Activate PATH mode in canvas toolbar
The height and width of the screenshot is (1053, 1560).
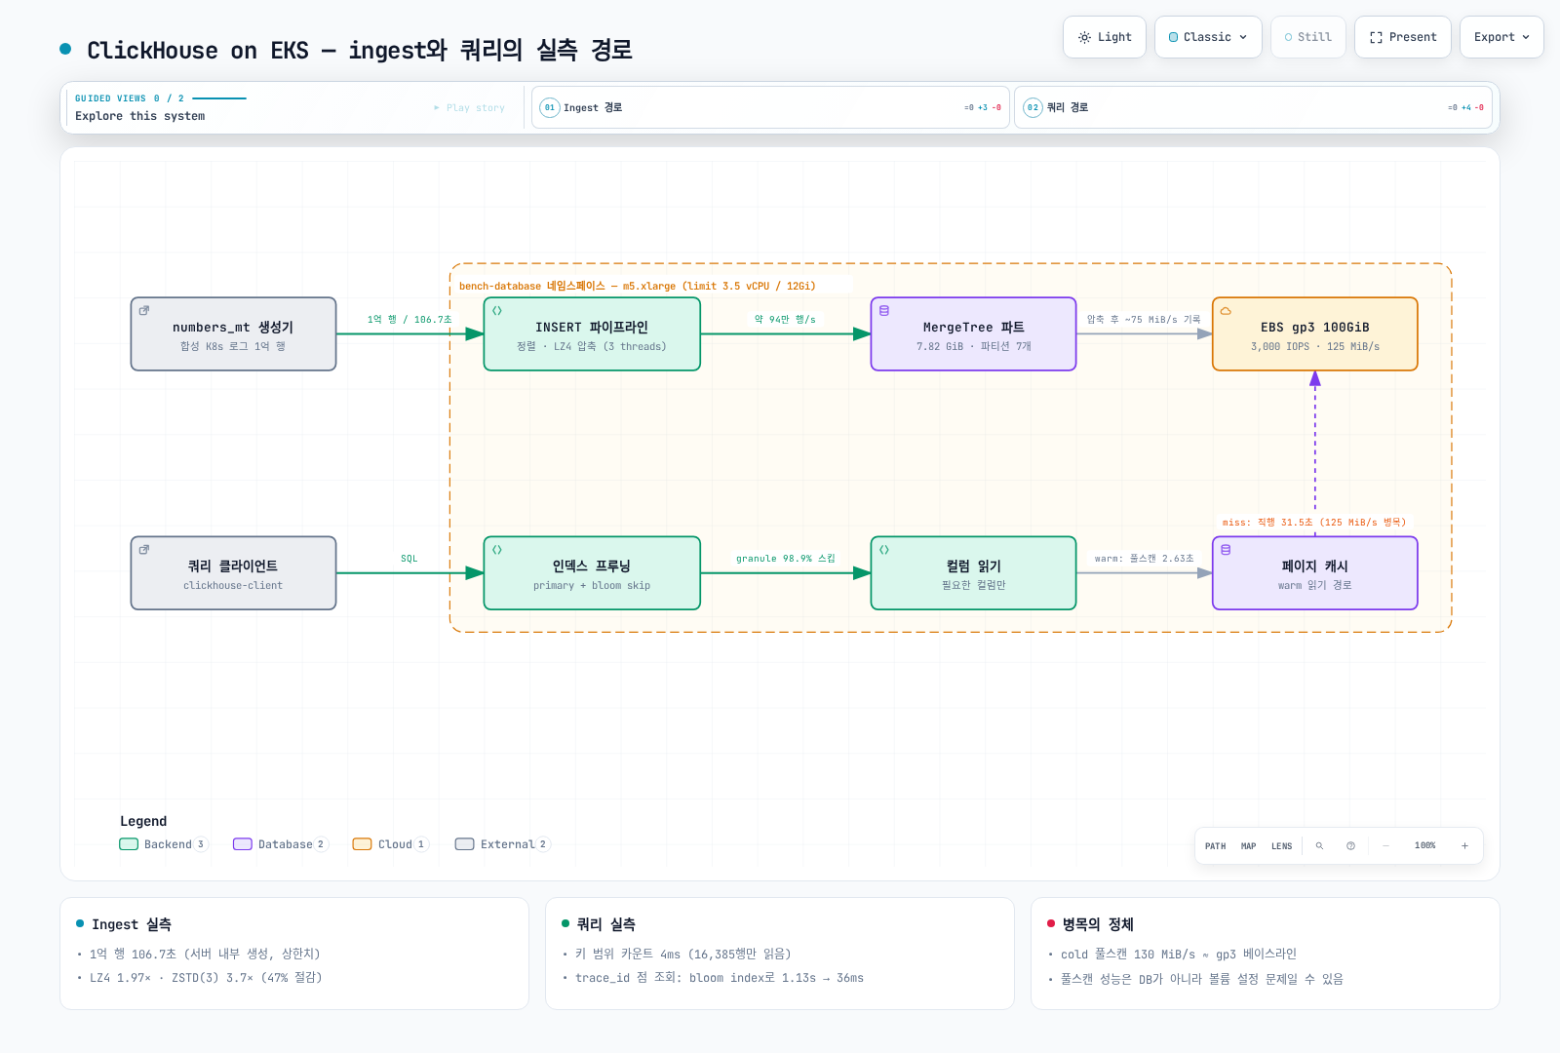tap(1215, 846)
